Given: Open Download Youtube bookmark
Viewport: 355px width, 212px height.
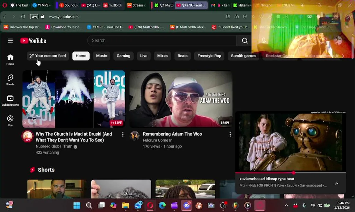Looking at the screenshot, I should click(x=63, y=27).
